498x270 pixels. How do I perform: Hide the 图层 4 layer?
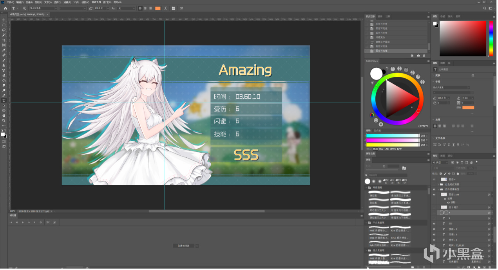[x=434, y=179]
